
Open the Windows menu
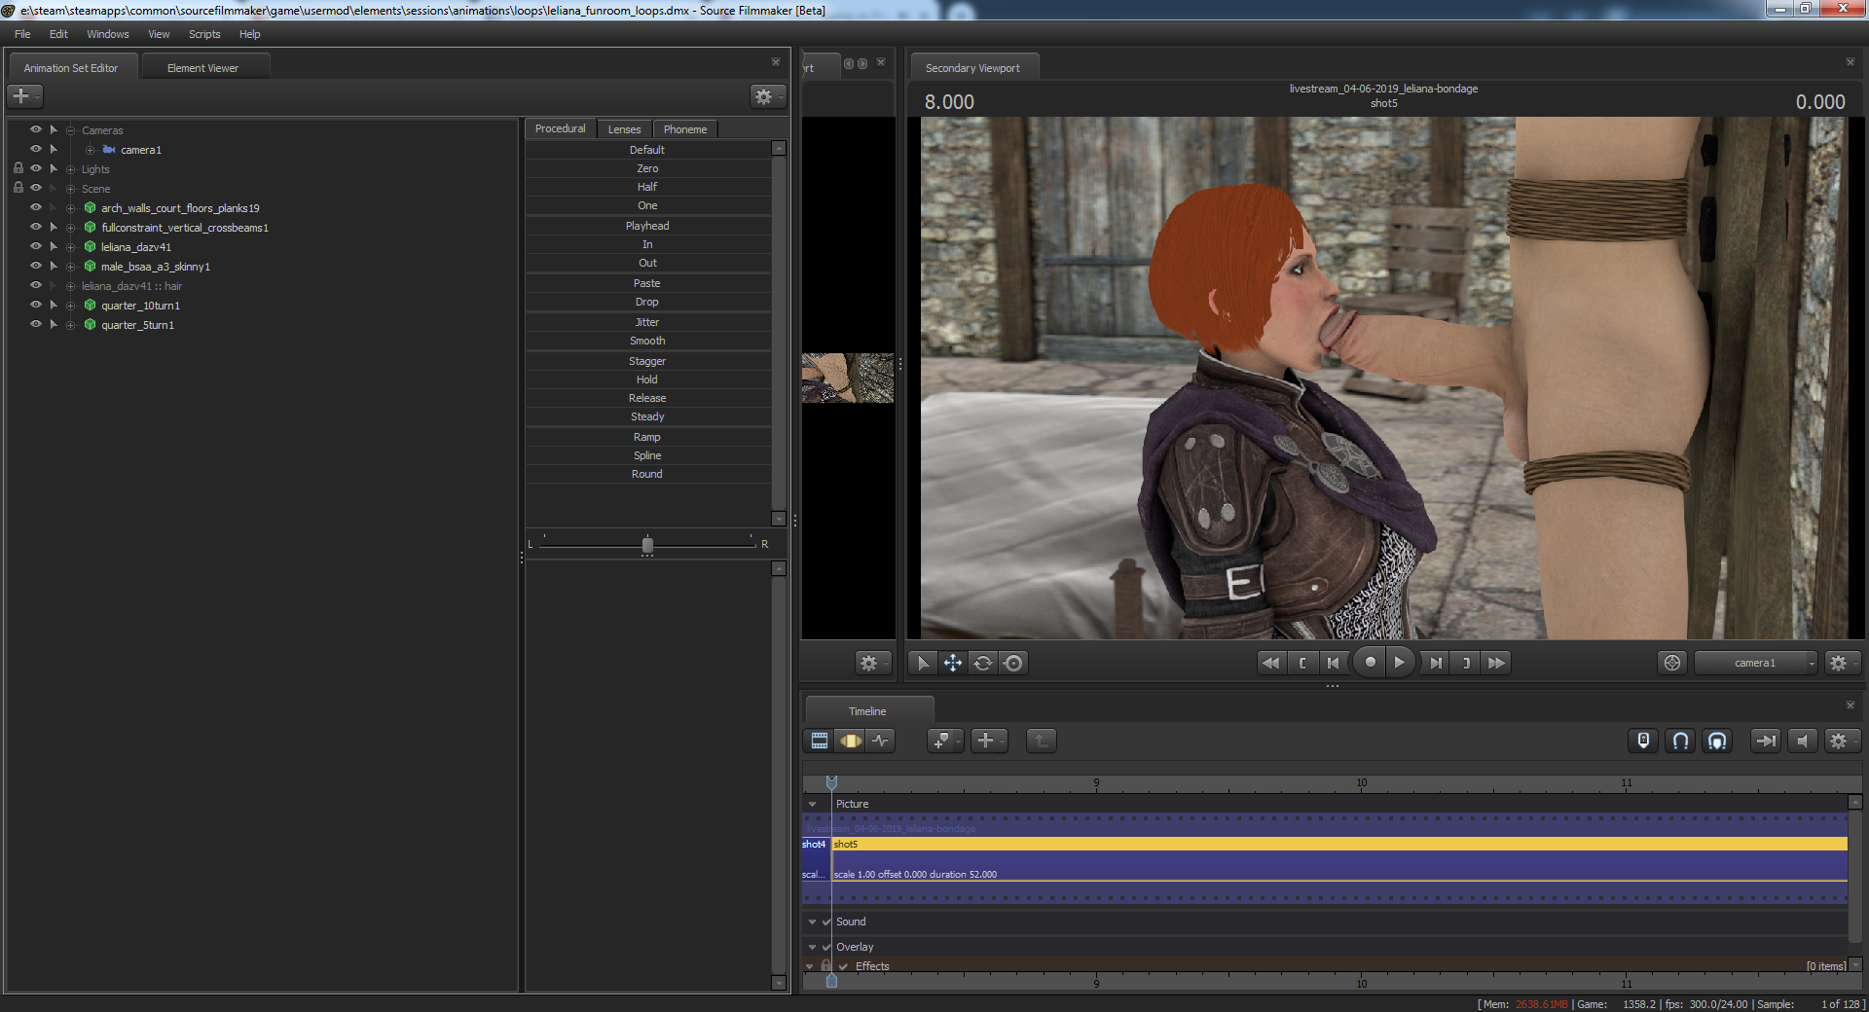[x=108, y=34]
